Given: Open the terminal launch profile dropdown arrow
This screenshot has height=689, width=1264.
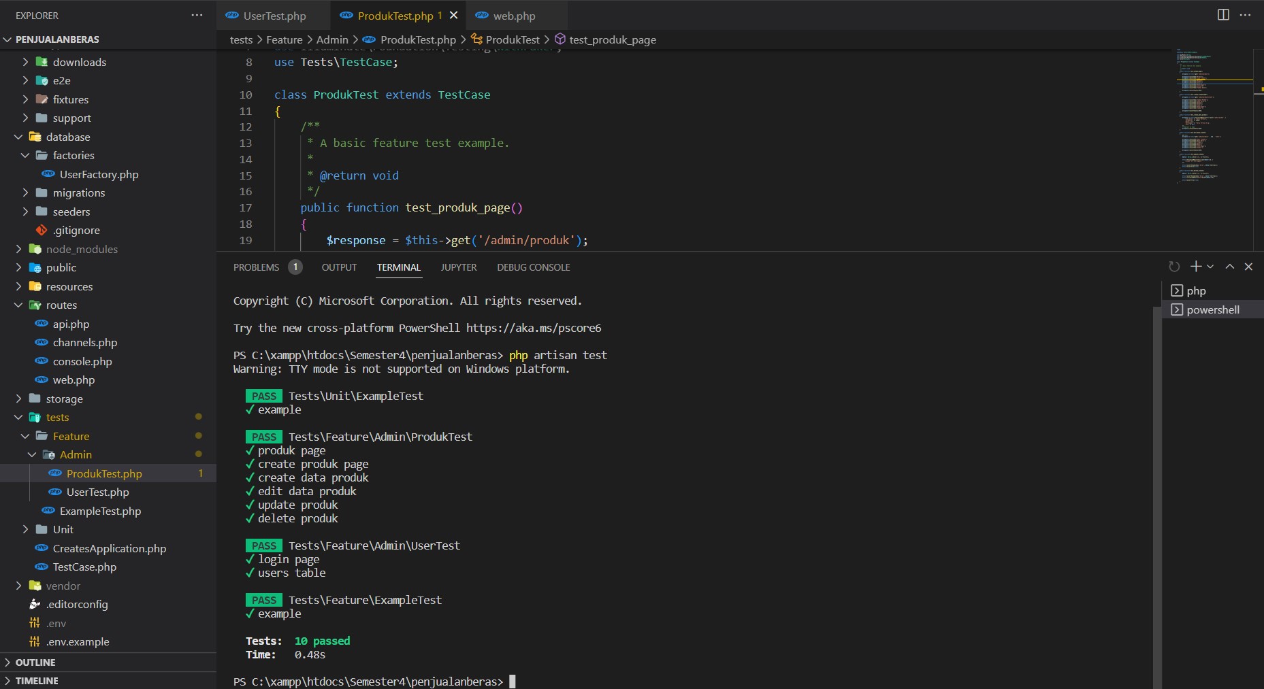Looking at the screenshot, I should tap(1210, 267).
